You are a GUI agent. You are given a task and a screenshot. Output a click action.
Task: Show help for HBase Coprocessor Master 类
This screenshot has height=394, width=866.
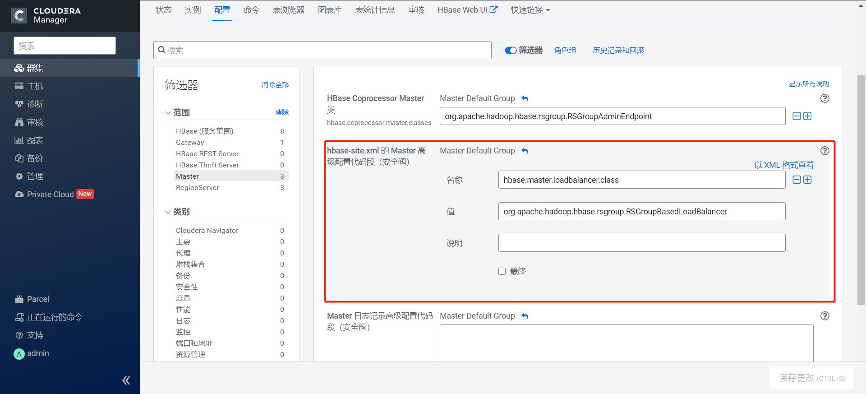825,98
